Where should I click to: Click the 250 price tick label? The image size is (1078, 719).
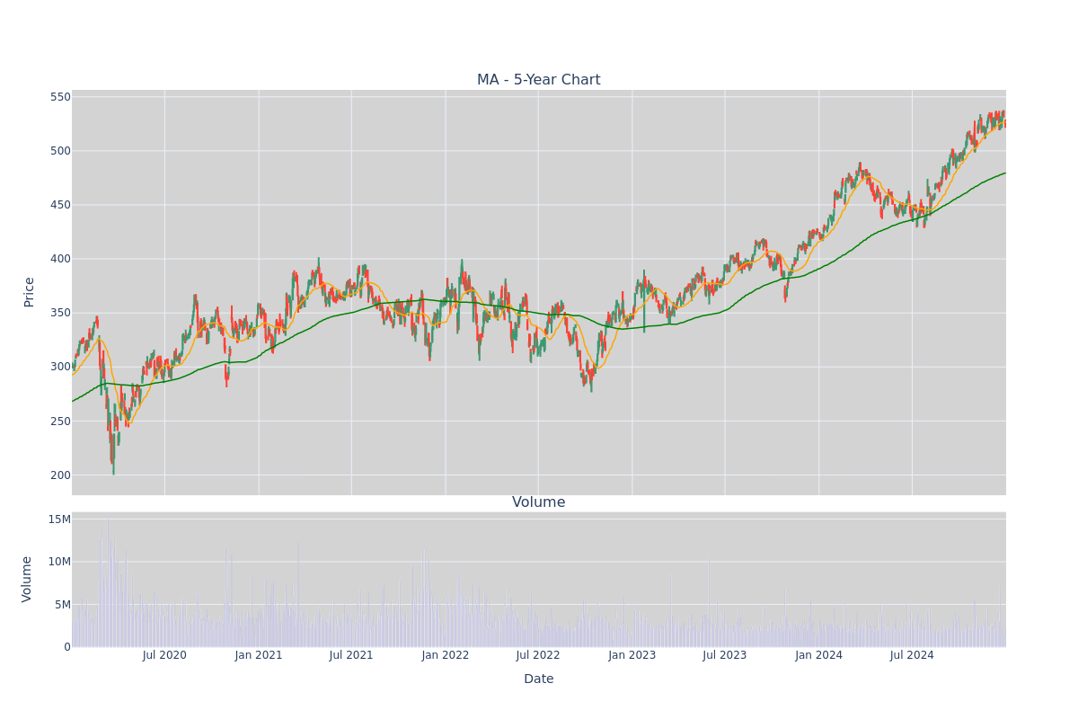click(60, 422)
